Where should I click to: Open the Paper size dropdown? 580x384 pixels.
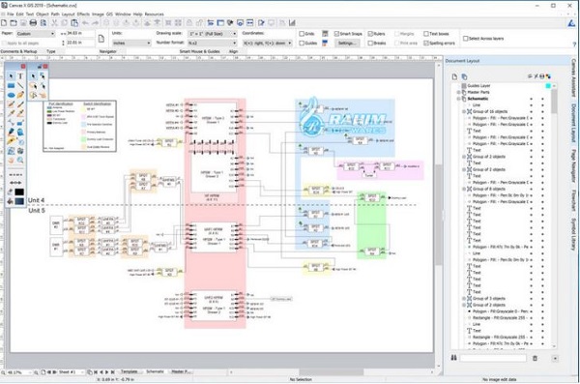click(36, 34)
